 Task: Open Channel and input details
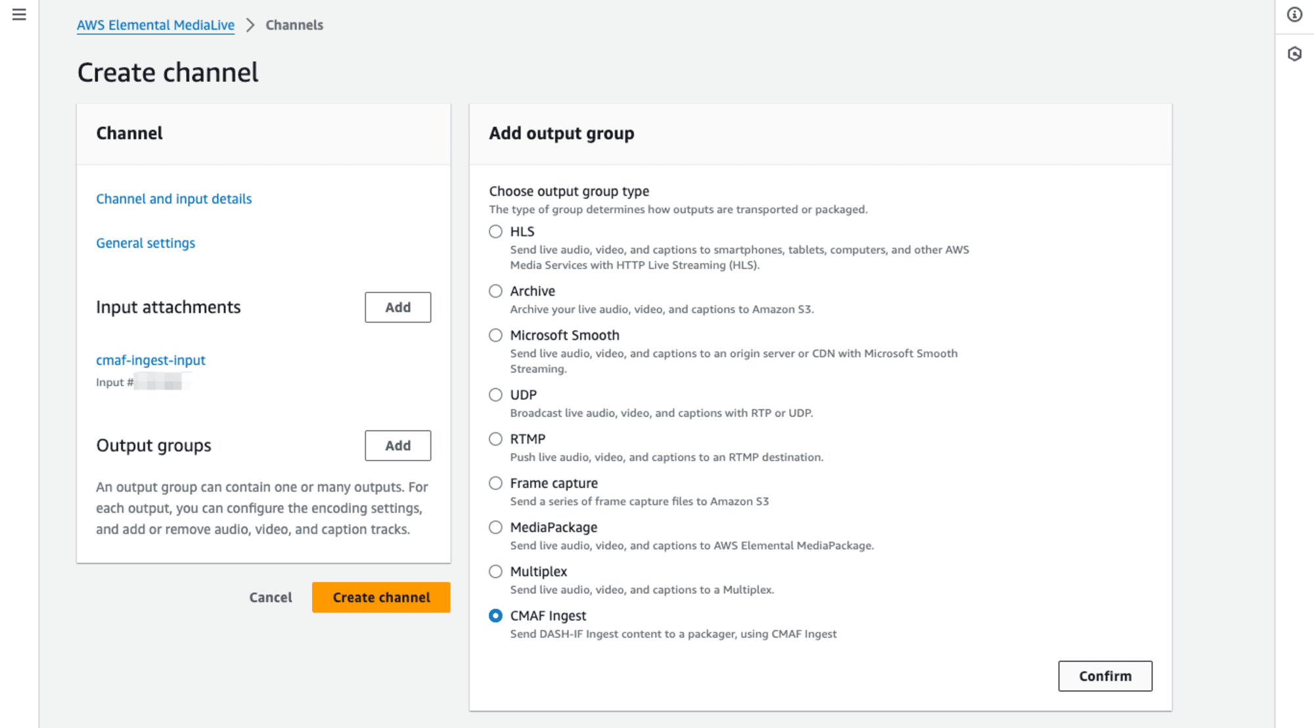[174, 198]
